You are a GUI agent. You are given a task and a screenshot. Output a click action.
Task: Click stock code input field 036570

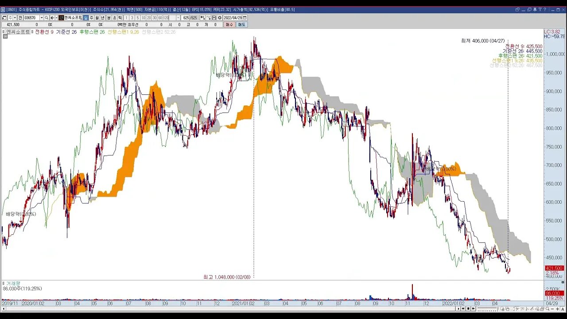point(31,18)
